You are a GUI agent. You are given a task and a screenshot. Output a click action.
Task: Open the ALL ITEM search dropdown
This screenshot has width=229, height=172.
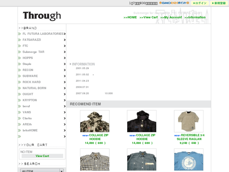42,170
